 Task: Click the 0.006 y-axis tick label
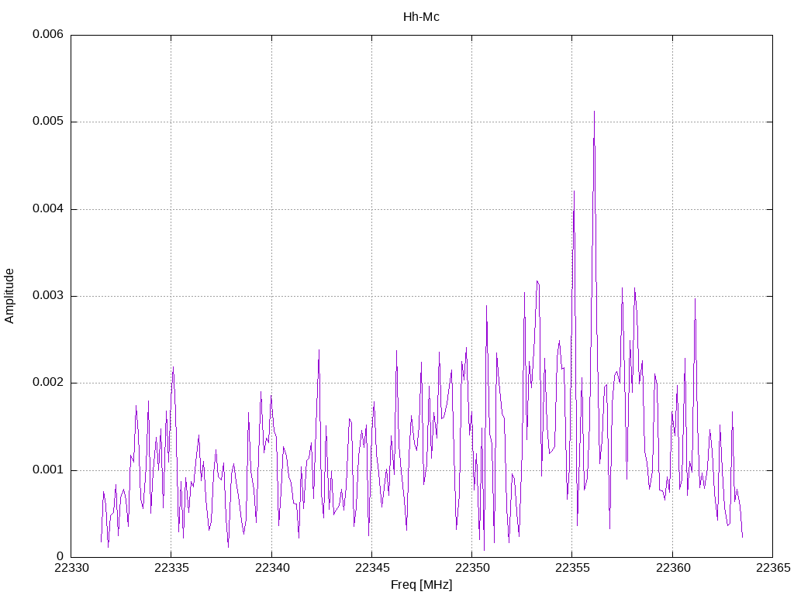pyautogui.click(x=47, y=35)
